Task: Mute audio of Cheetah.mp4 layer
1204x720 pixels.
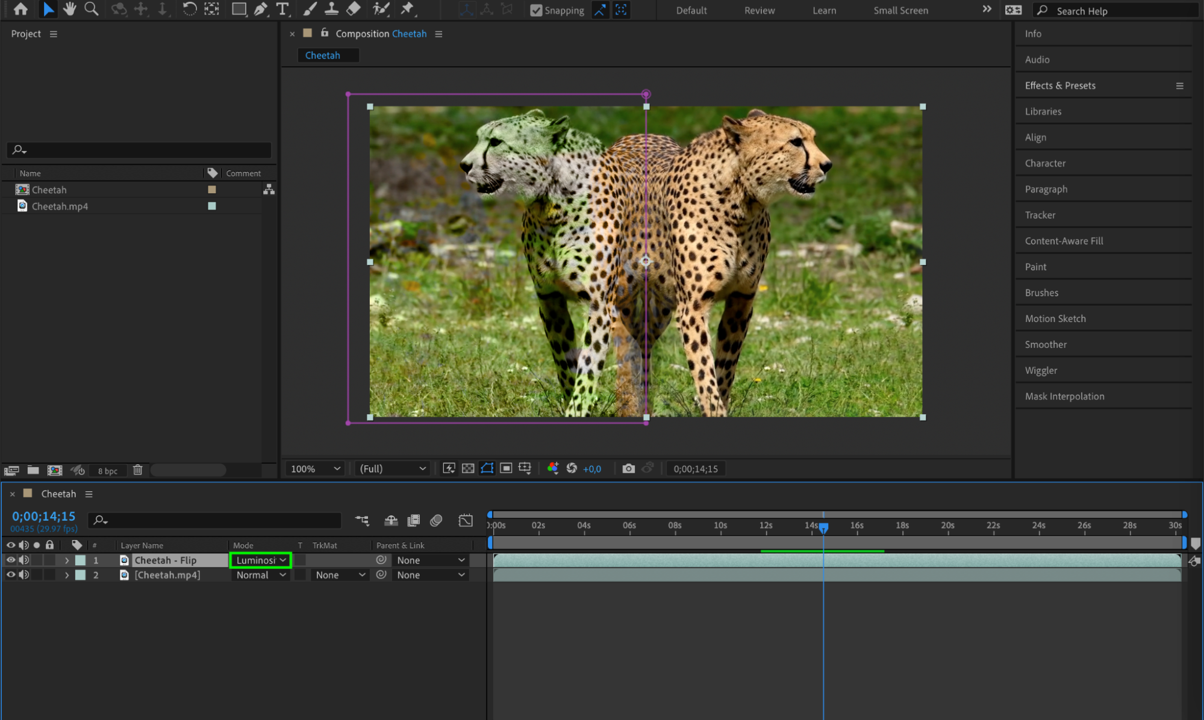Action: pos(24,575)
